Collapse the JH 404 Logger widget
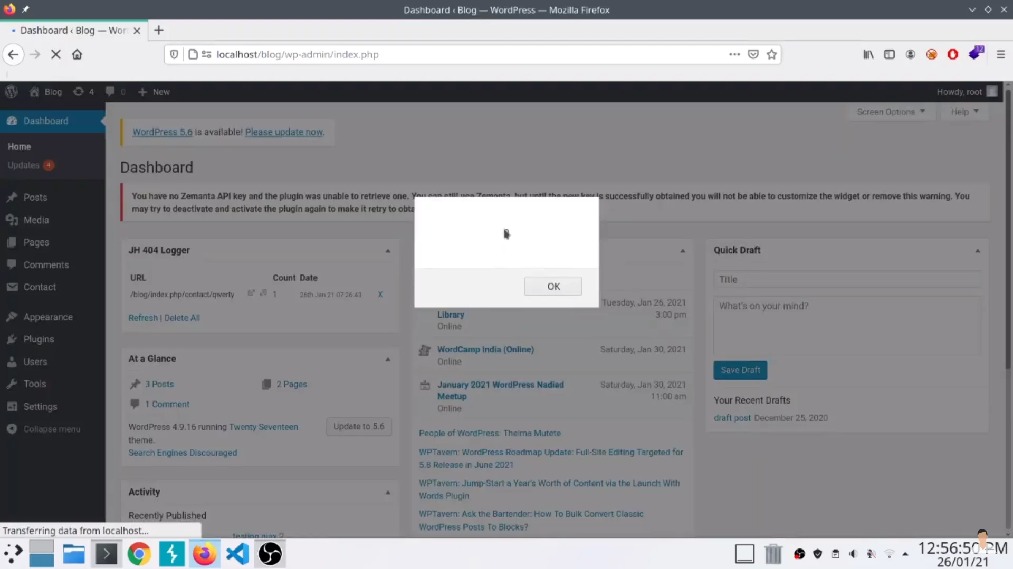This screenshot has width=1013, height=569. click(388, 251)
